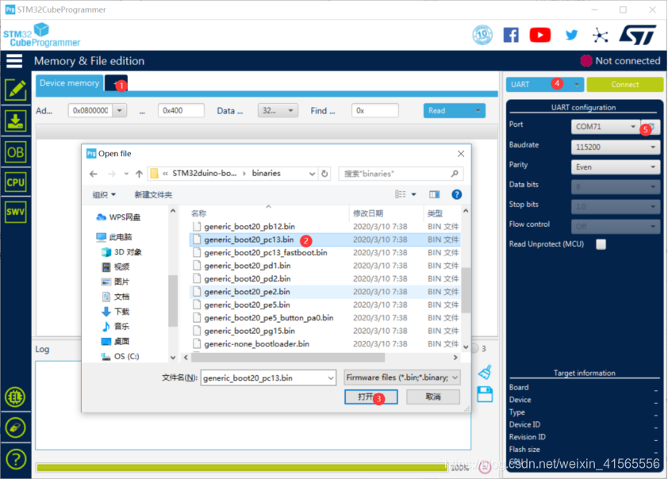Sort by the 名称 name column

[x=199, y=213]
